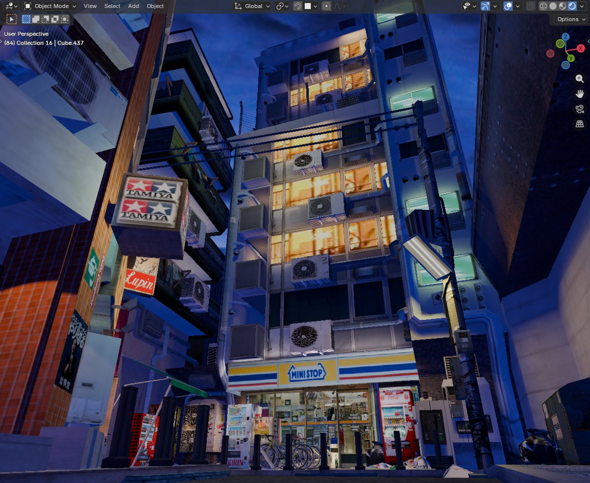Toggle proportional editing
This screenshot has width=590, height=483.
pos(326,6)
